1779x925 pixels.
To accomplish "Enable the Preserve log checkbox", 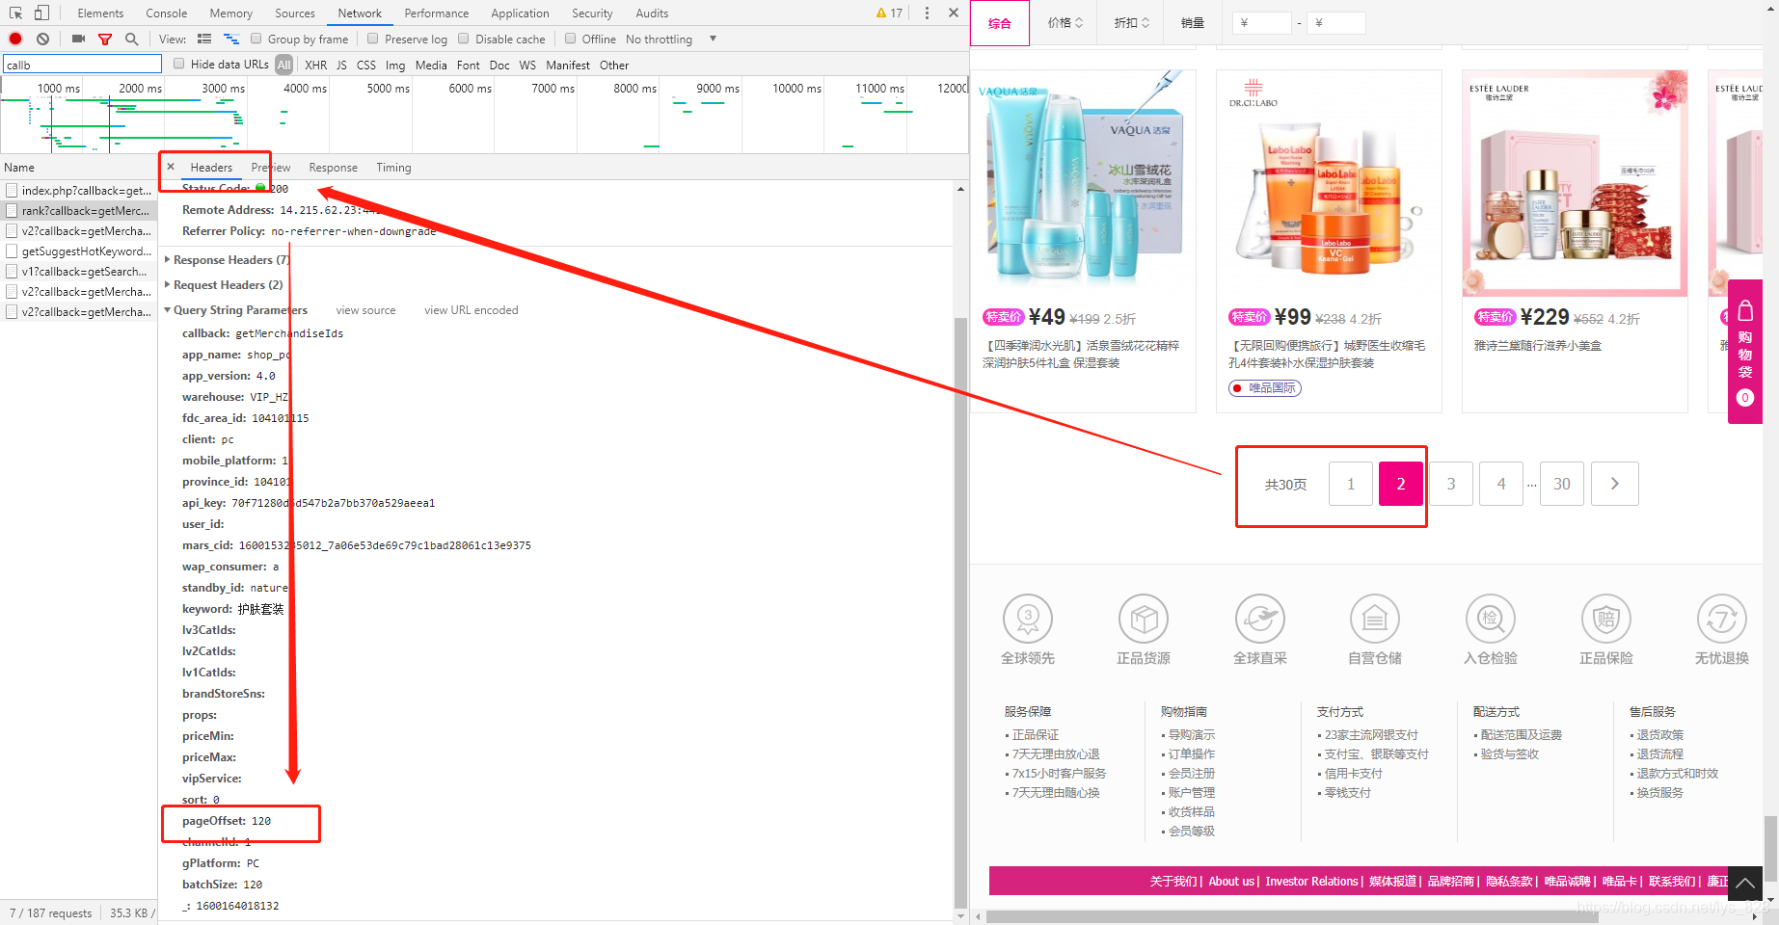I will tap(372, 39).
